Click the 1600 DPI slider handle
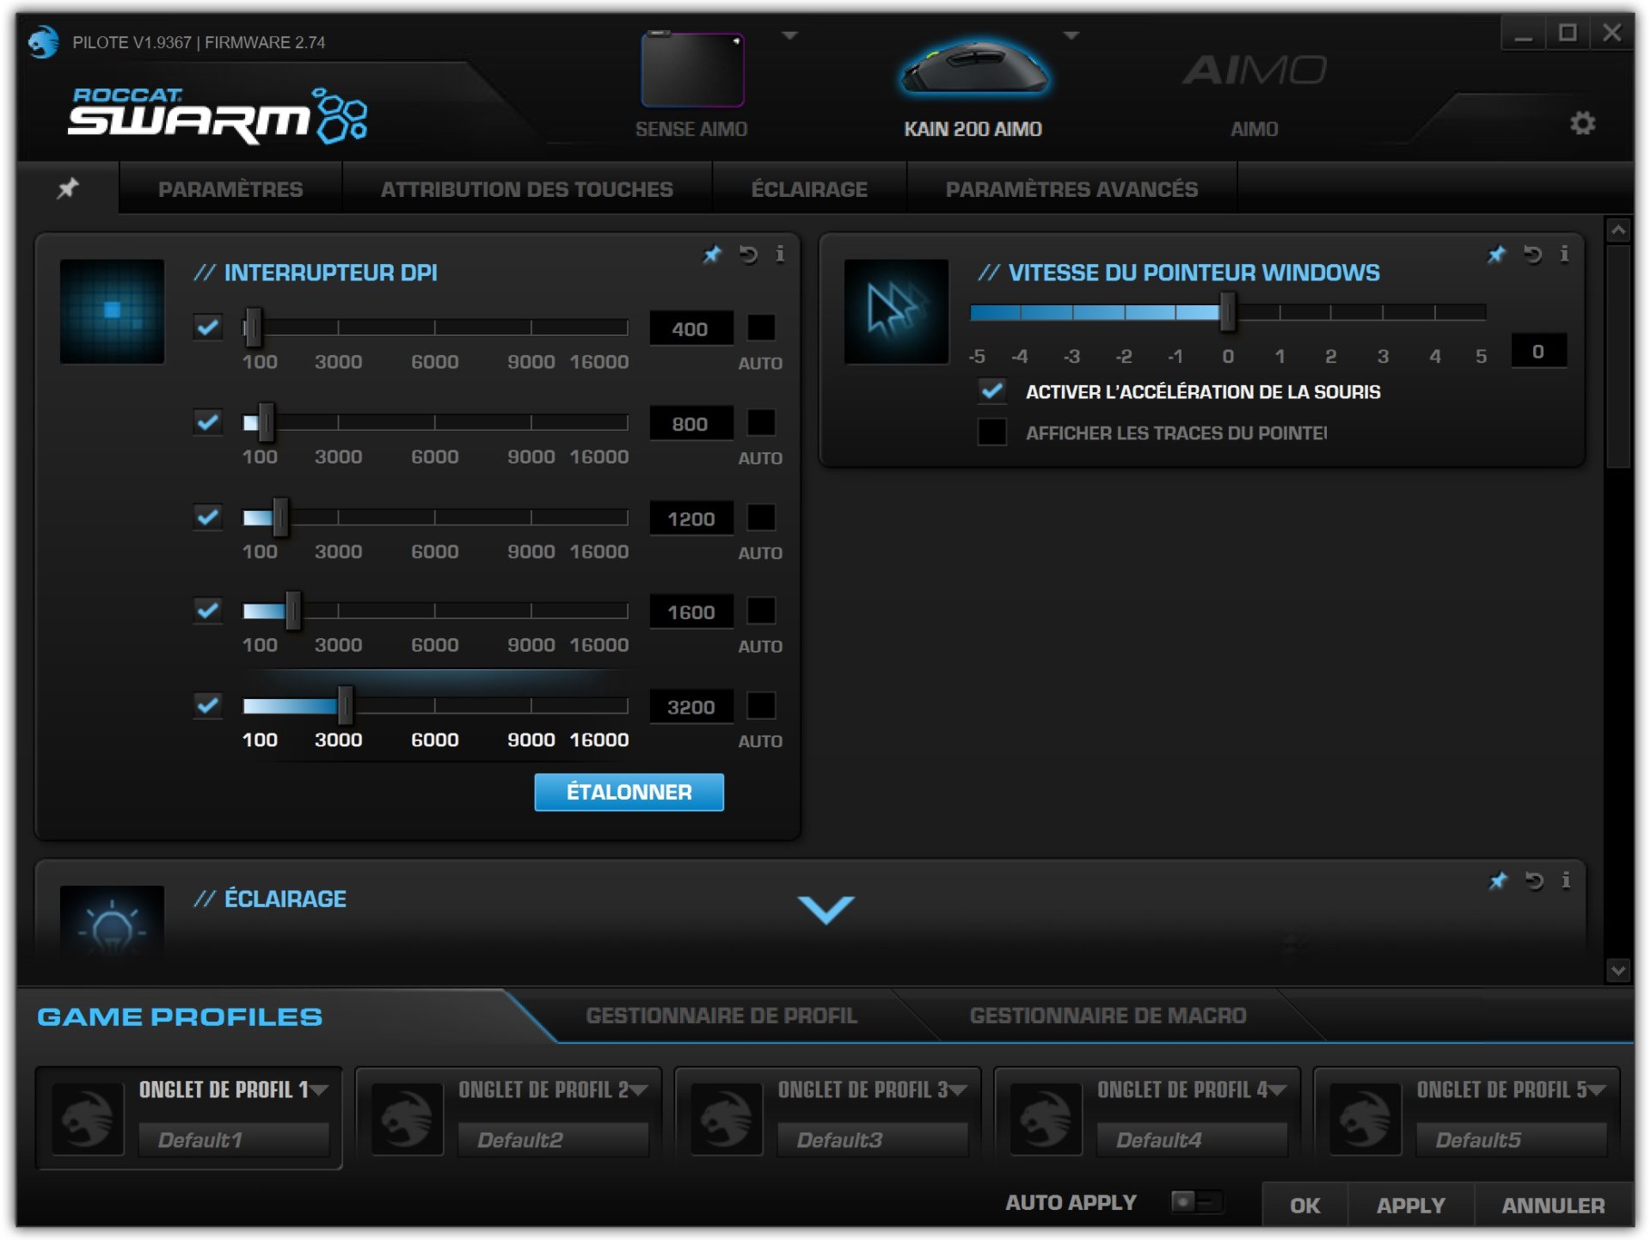The width and height of the screenshot is (1651, 1240). (x=293, y=611)
